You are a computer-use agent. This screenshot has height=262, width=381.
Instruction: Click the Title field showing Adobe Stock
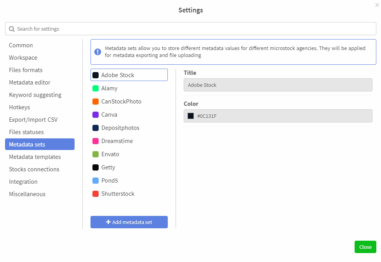tap(278, 85)
